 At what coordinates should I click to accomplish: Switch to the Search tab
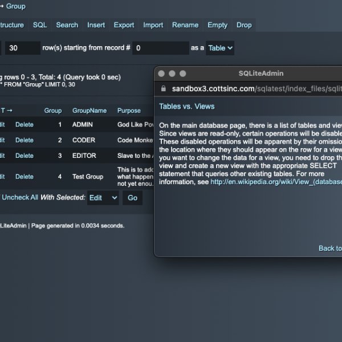point(67,25)
